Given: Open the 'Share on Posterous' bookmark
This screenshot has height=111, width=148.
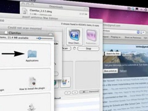Looking at the screenshot, I should pyautogui.click(x=133, y=38).
